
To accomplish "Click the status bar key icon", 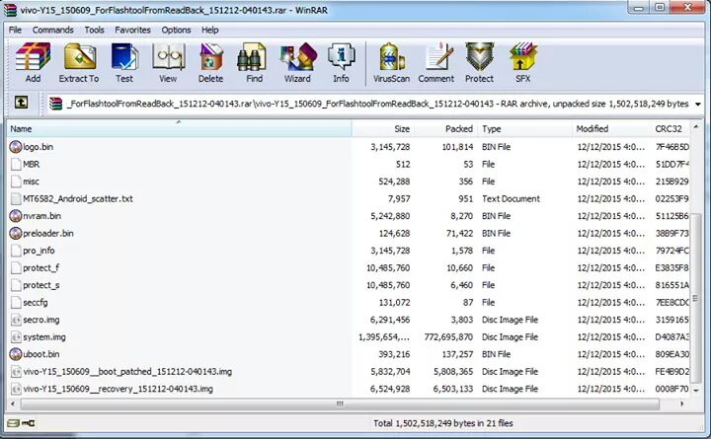I will point(28,423).
